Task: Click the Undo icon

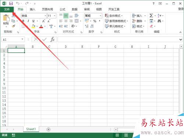Action: point(18,3)
